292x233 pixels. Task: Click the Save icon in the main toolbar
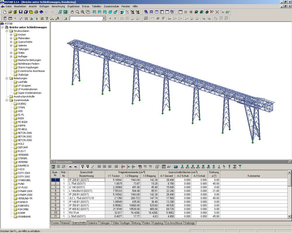[x=21, y=12]
